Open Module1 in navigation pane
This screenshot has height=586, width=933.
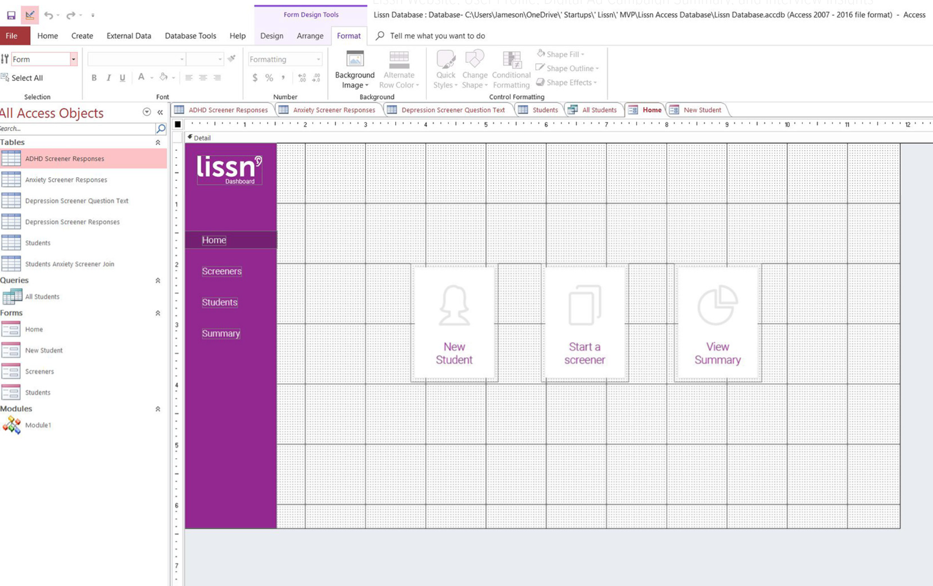pos(38,425)
